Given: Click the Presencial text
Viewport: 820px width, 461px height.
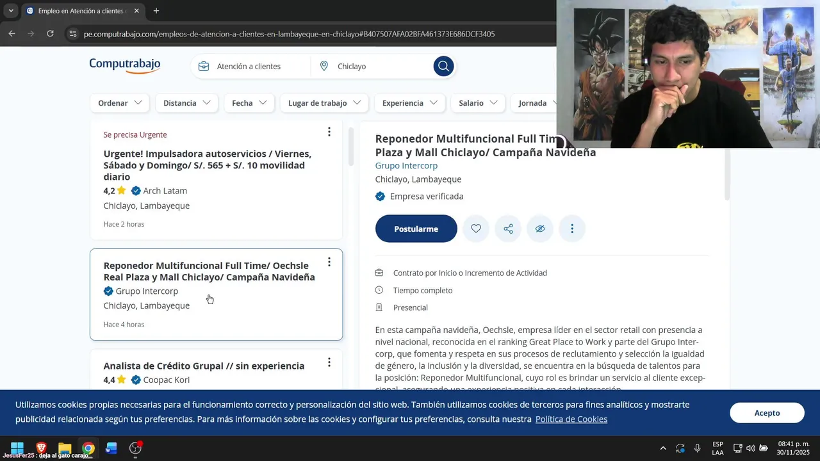Looking at the screenshot, I should click(x=411, y=307).
